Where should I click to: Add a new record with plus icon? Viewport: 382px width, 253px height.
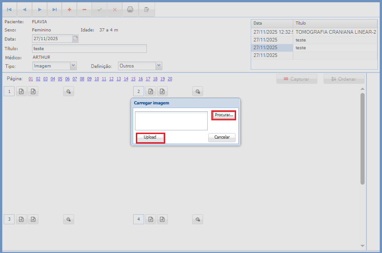(x=69, y=10)
